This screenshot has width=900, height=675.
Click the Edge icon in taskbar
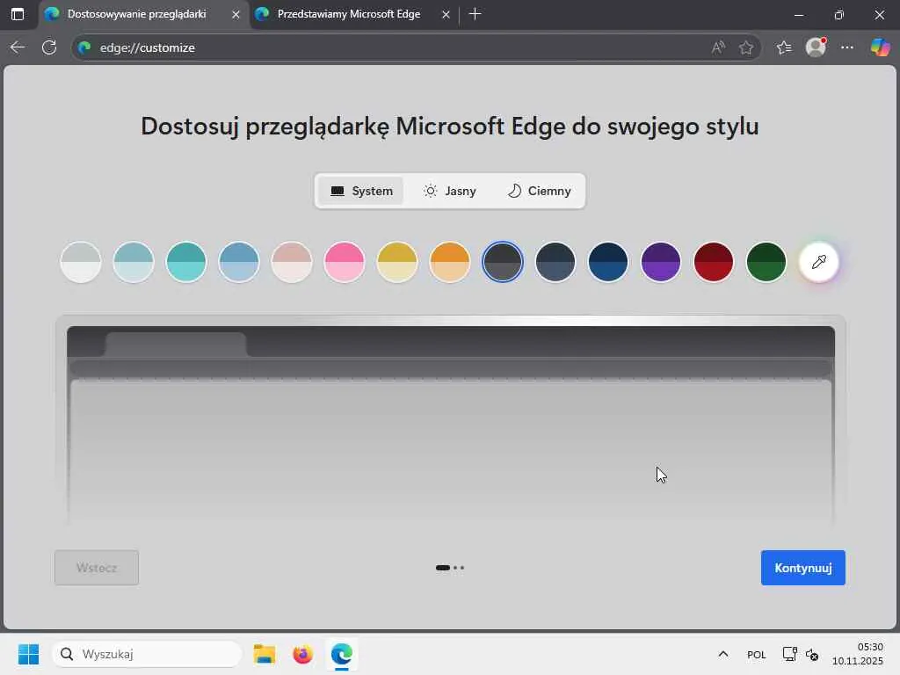(342, 654)
